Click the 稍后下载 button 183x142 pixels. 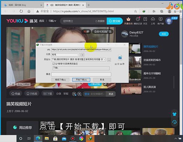click(x=60, y=80)
